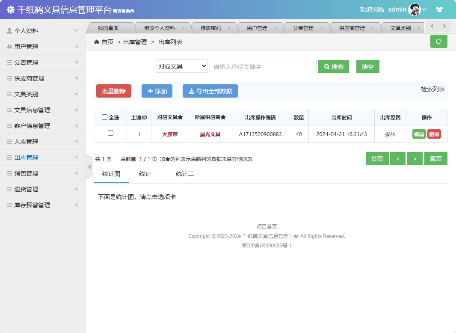Click the search magnifier icon on 搜索 button
Viewport: 456px width, 333px height.
[x=327, y=66]
